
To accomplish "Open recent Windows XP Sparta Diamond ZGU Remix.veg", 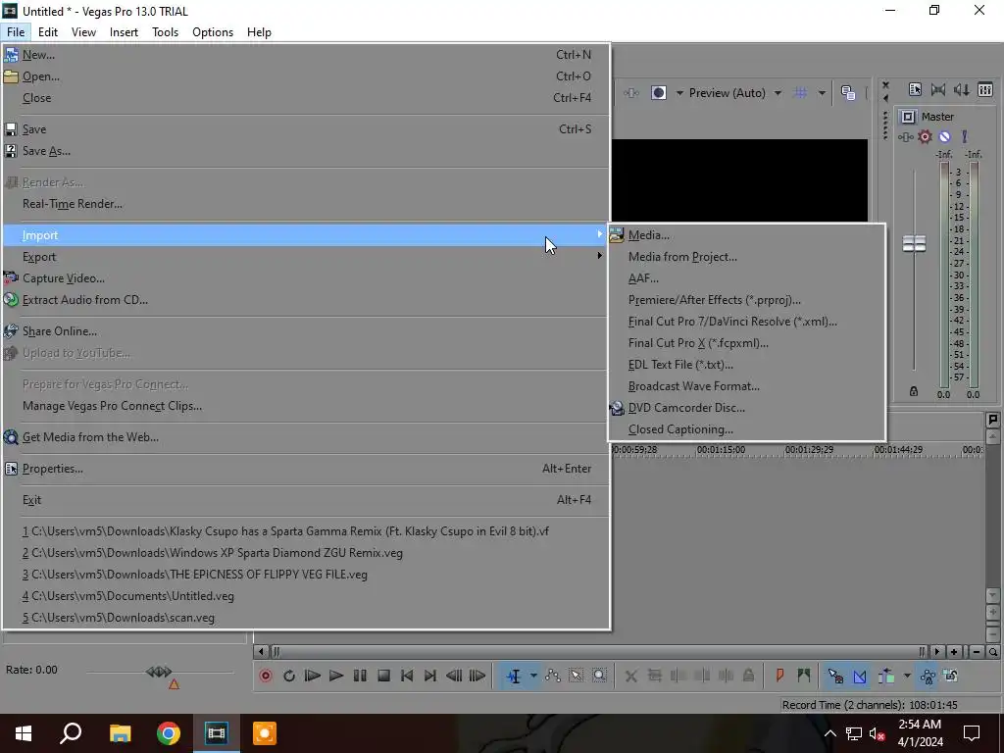I will pos(306,553).
